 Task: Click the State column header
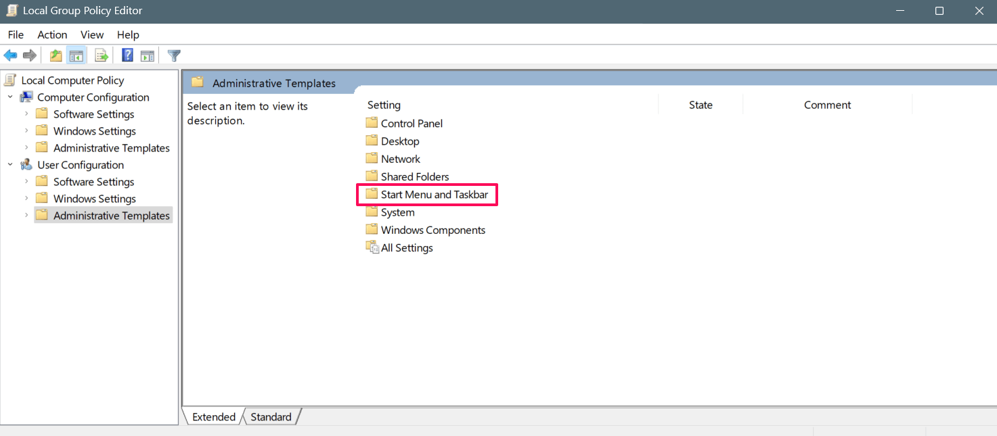pos(701,105)
